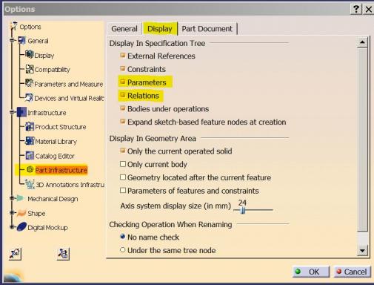Click the General category icon

[21, 40]
